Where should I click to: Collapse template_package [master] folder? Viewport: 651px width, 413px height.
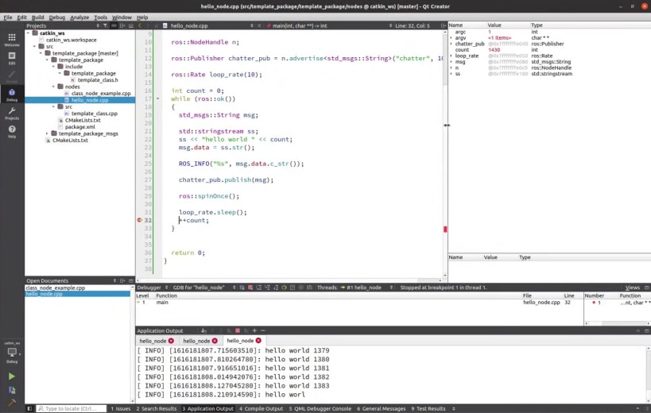pos(41,53)
